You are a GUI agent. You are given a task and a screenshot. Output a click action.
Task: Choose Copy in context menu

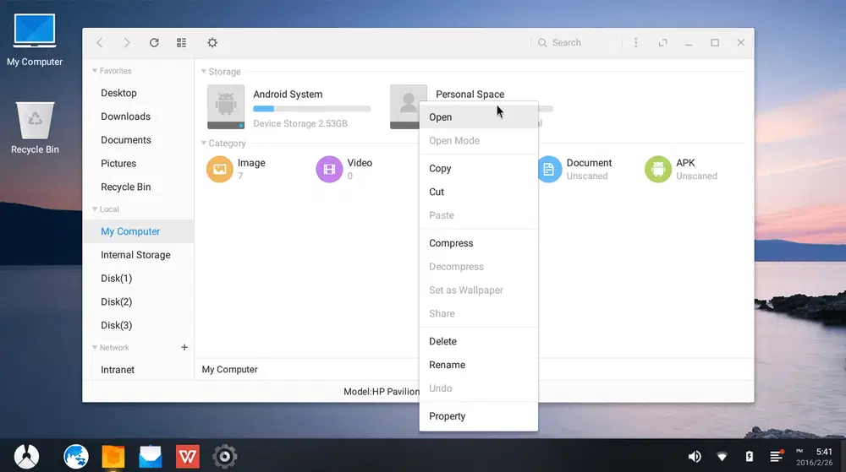(x=479, y=169)
